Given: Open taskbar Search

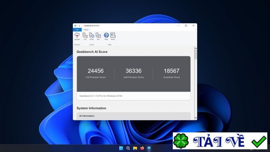Looking at the screenshot, I should (128, 148).
